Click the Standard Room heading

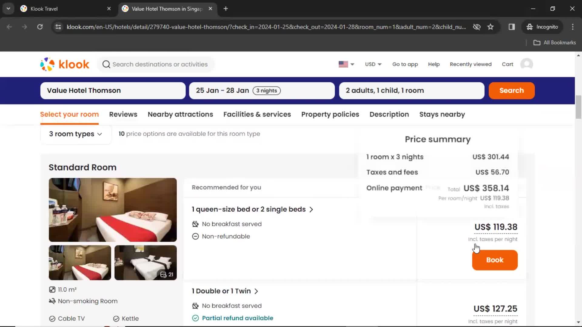tap(82, 167)
